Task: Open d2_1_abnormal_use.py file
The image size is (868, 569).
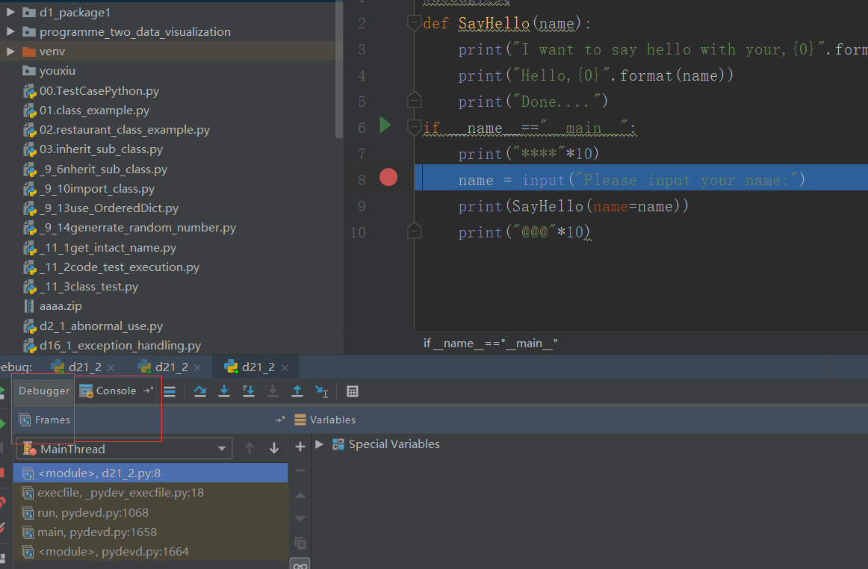Action: 93,326
